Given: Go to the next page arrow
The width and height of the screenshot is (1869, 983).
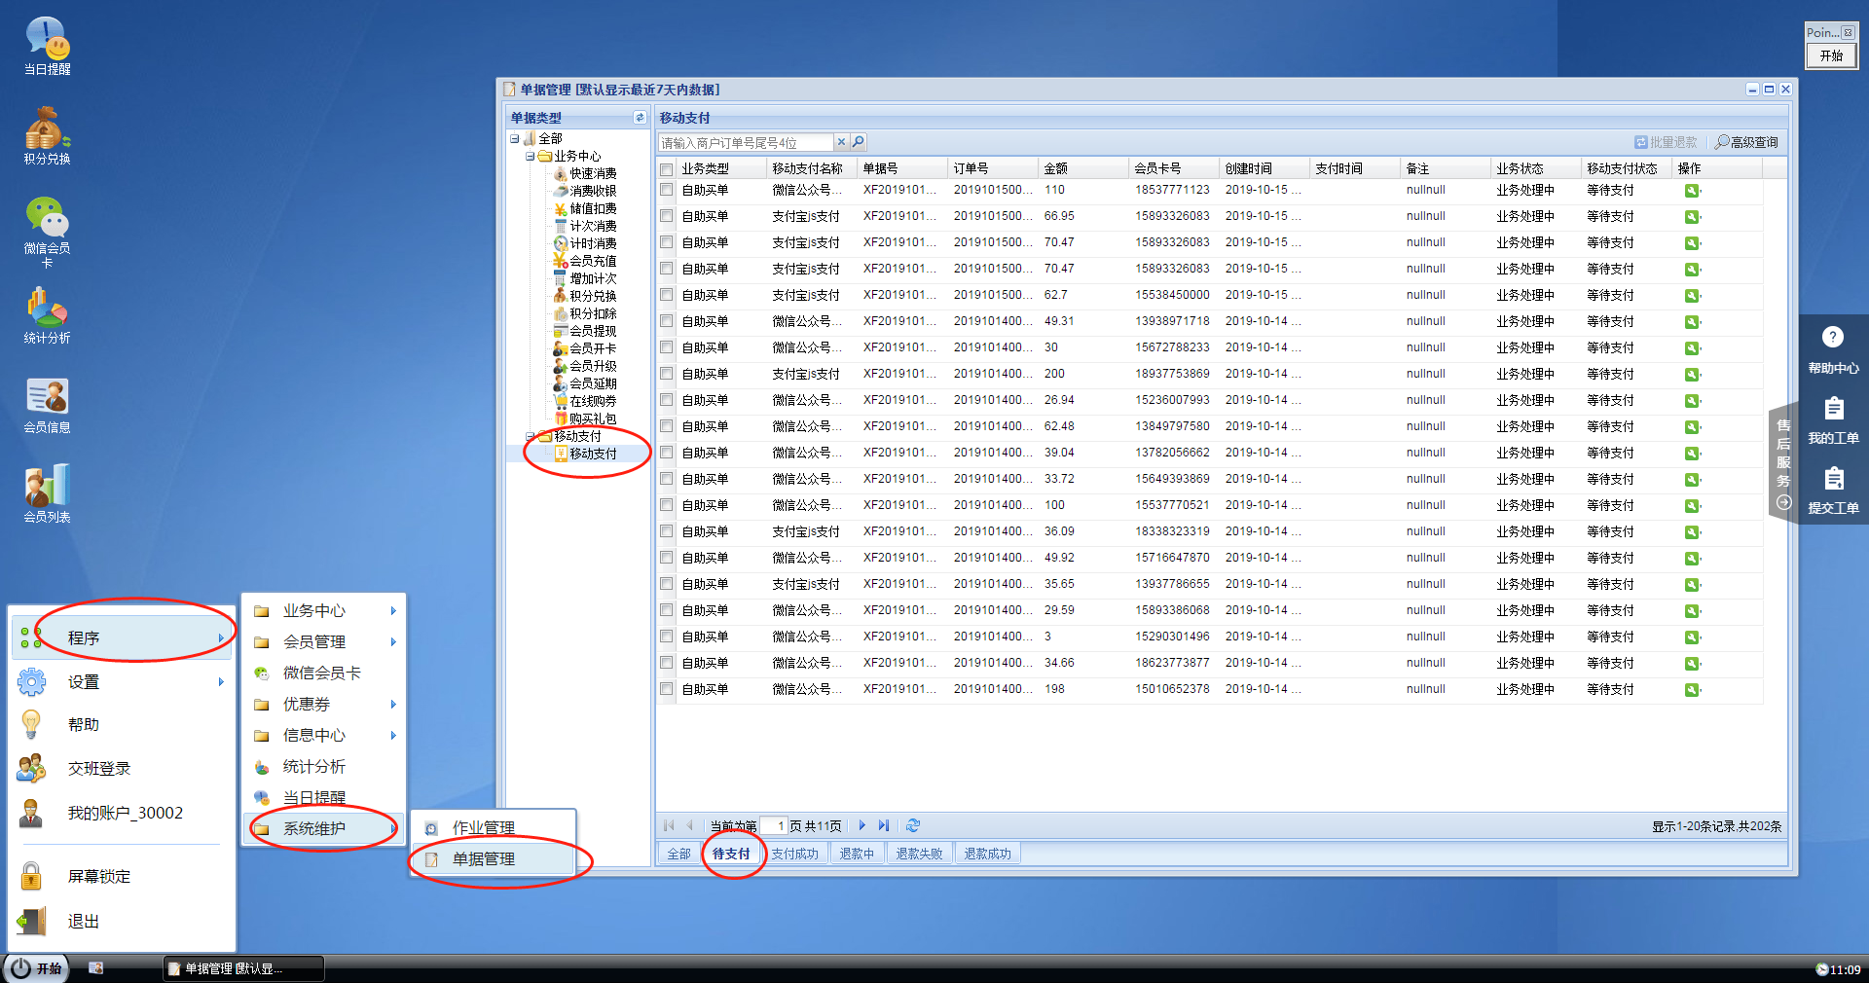Looking at the screenshot, I should [861, 825].
